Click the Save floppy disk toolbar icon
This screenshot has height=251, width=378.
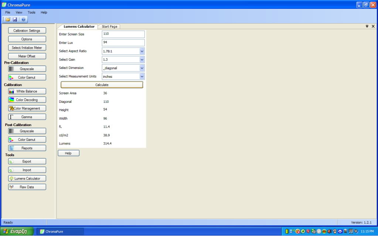coord(15,20)
